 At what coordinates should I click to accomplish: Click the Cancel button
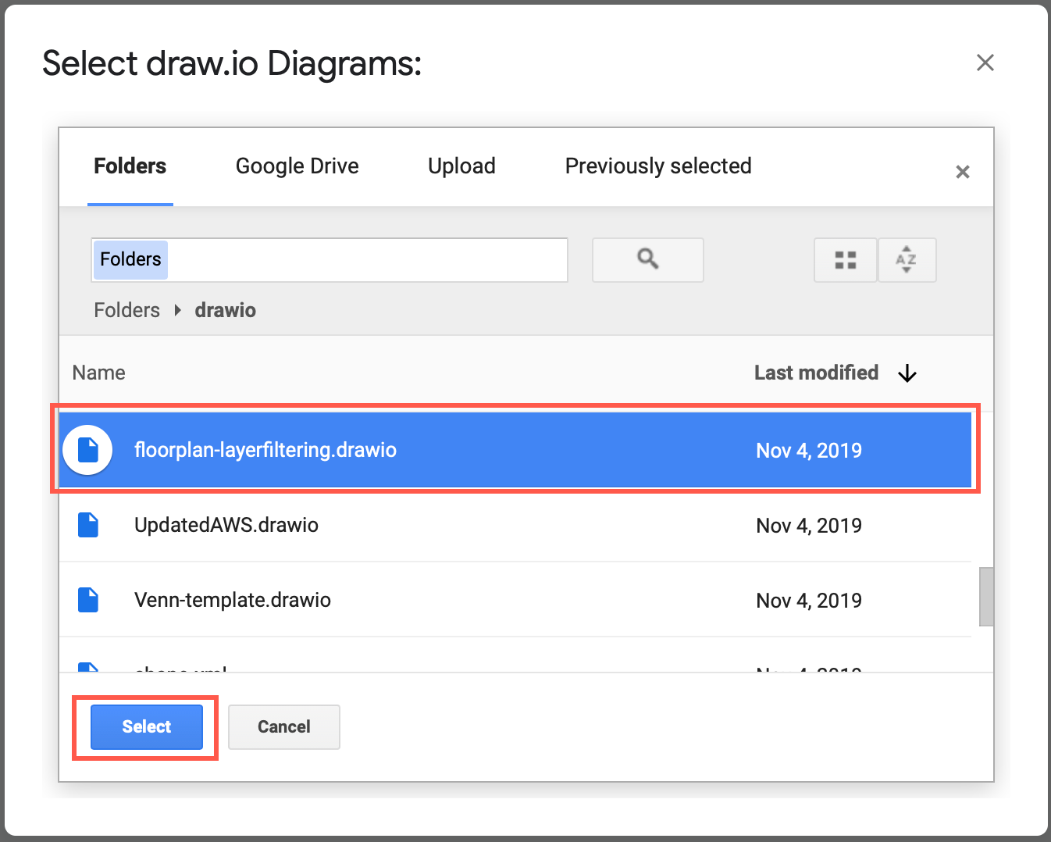[x=283, y=726]
